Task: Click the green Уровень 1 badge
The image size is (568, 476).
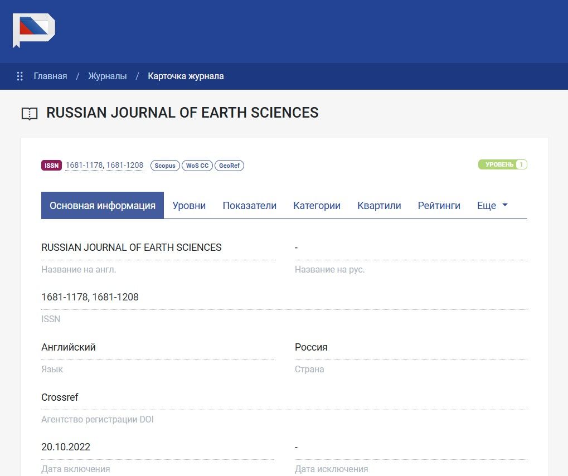Action: [502, 164]
